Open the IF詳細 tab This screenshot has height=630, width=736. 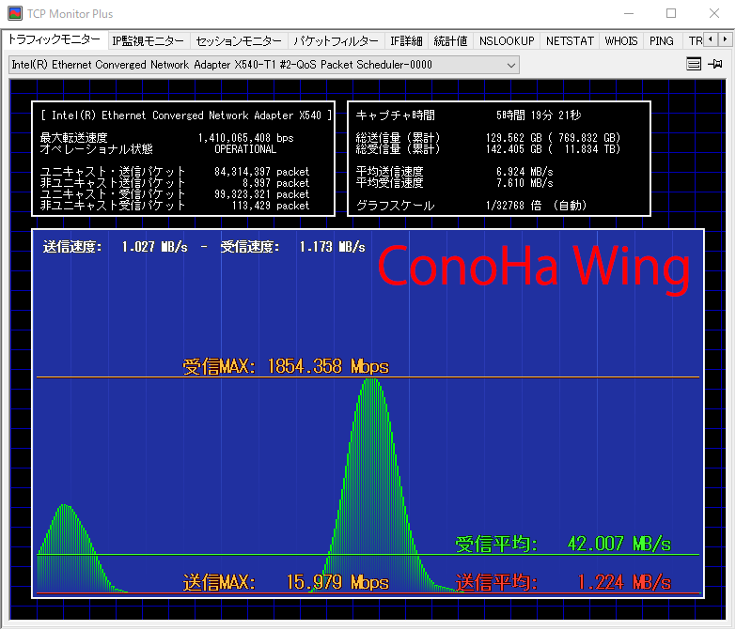(x=405, y=41)
